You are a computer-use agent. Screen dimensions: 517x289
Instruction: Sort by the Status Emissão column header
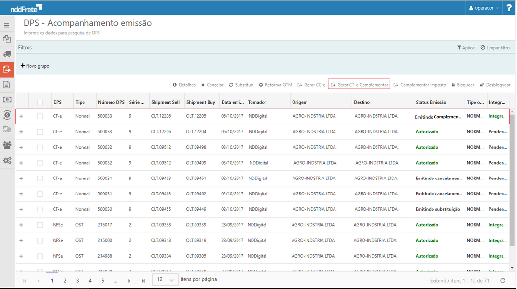pos(431,102)
